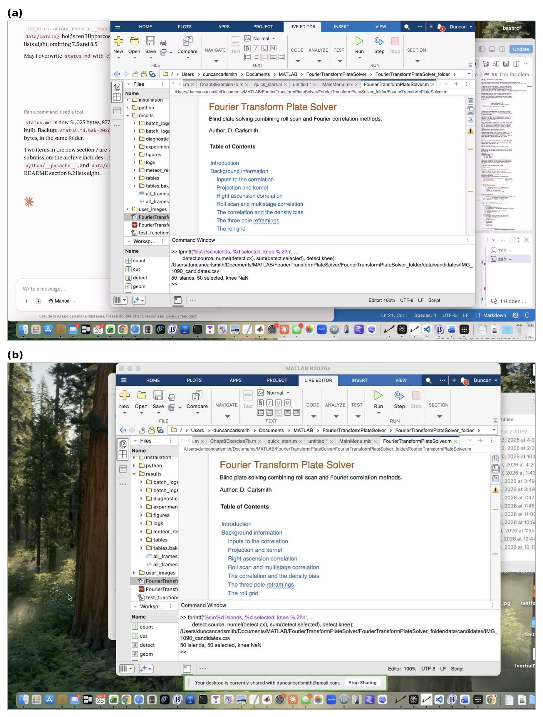In panel (b), click the Stop Sharing button
The width and height of the screenshot is (543, 717).
(x=362, y=683)
